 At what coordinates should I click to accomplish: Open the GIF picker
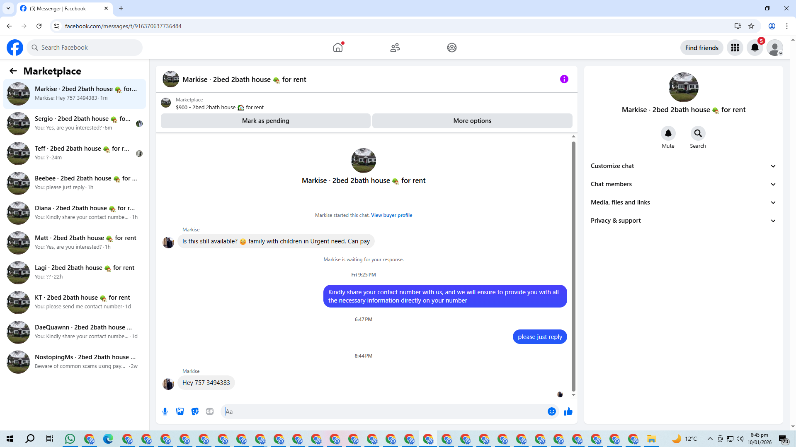click(210, 411)
